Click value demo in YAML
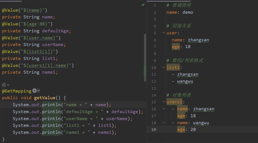Viewport: 258px width, 143px height. pos(188,12)
